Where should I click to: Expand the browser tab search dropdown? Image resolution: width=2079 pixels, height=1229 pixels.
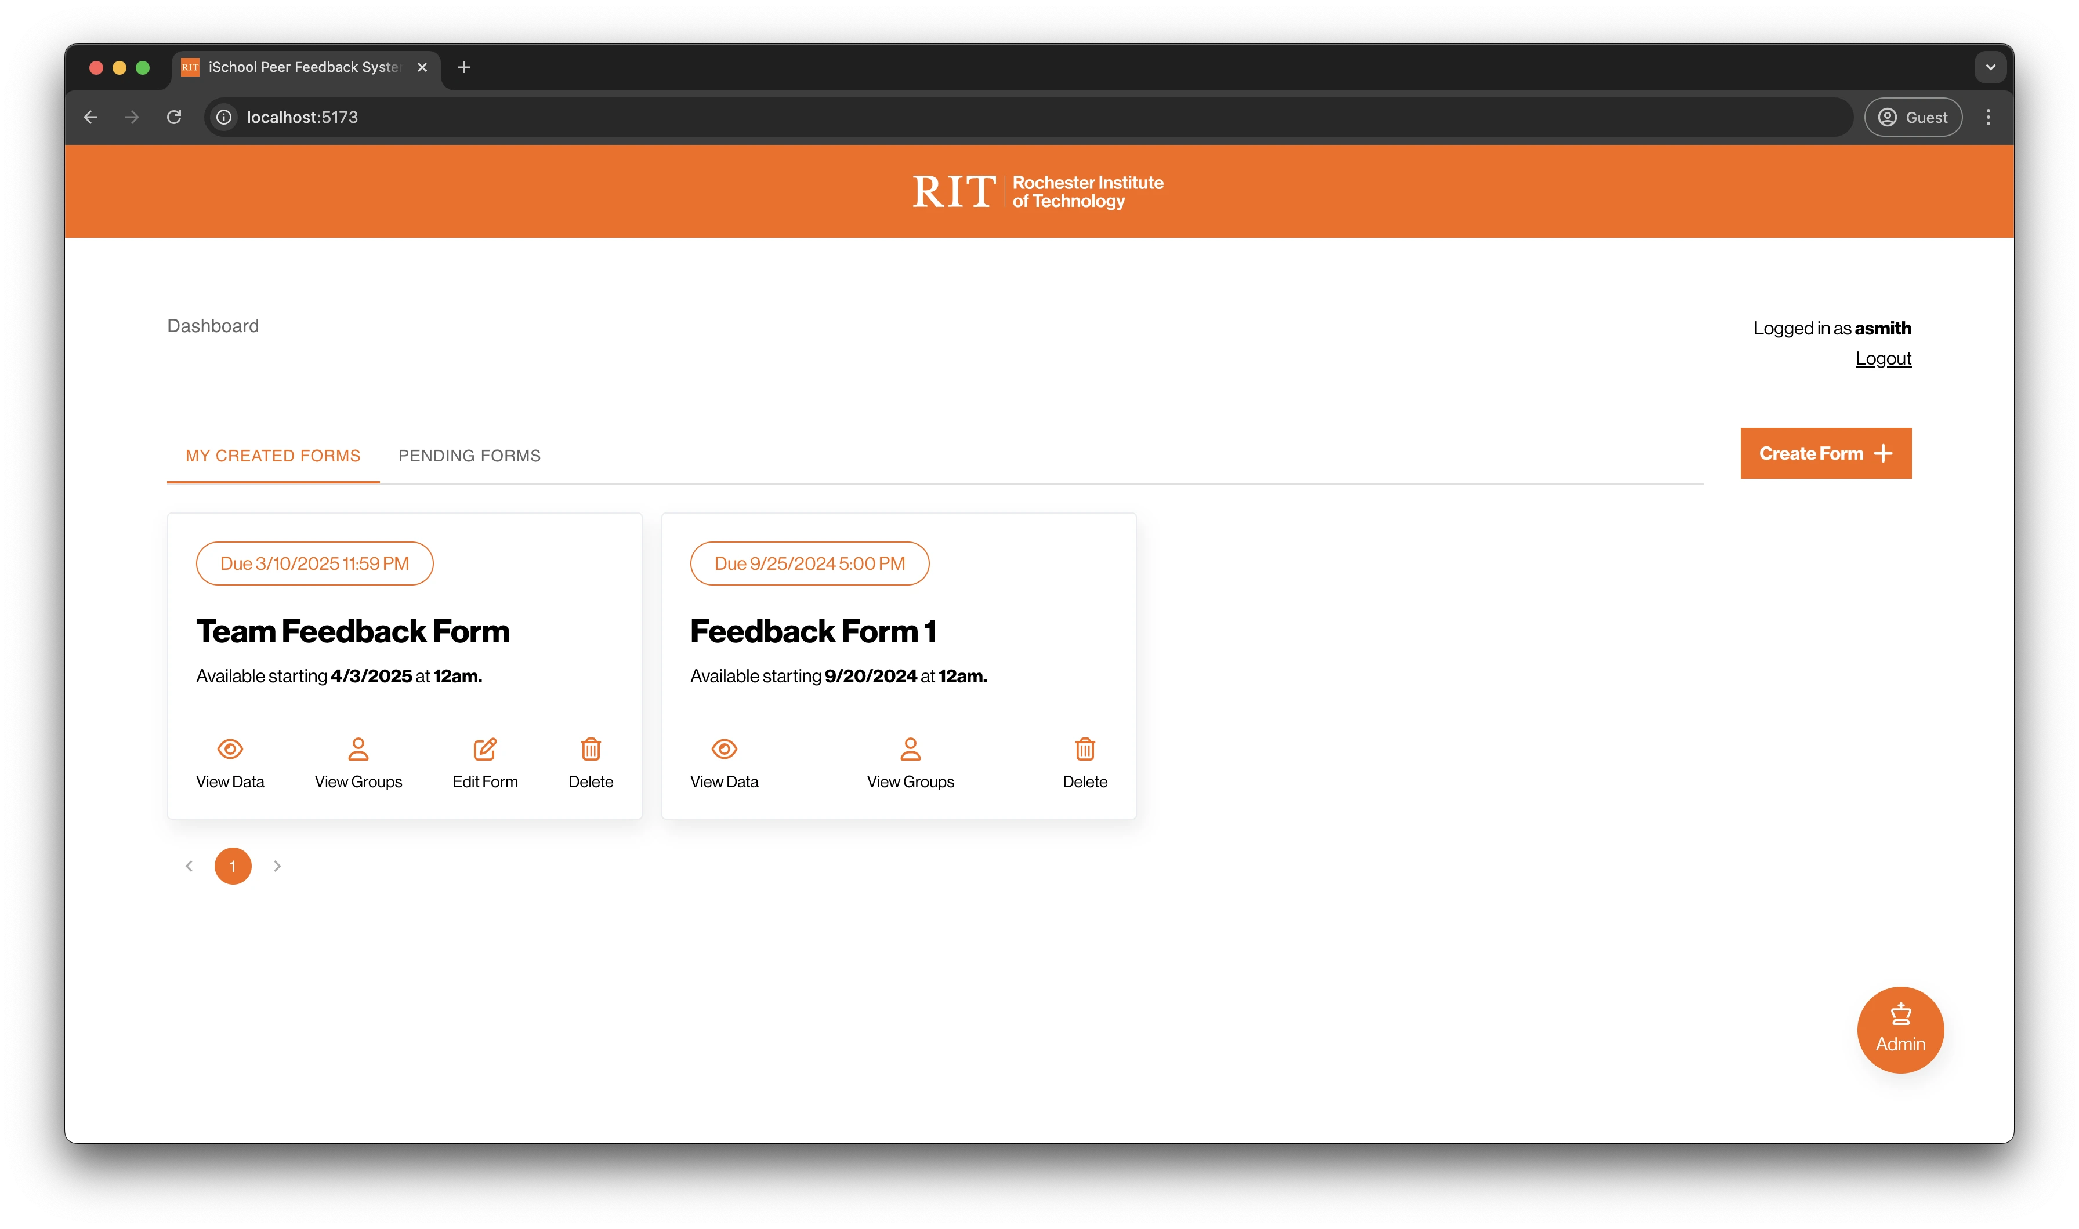tap(1990, 67)
